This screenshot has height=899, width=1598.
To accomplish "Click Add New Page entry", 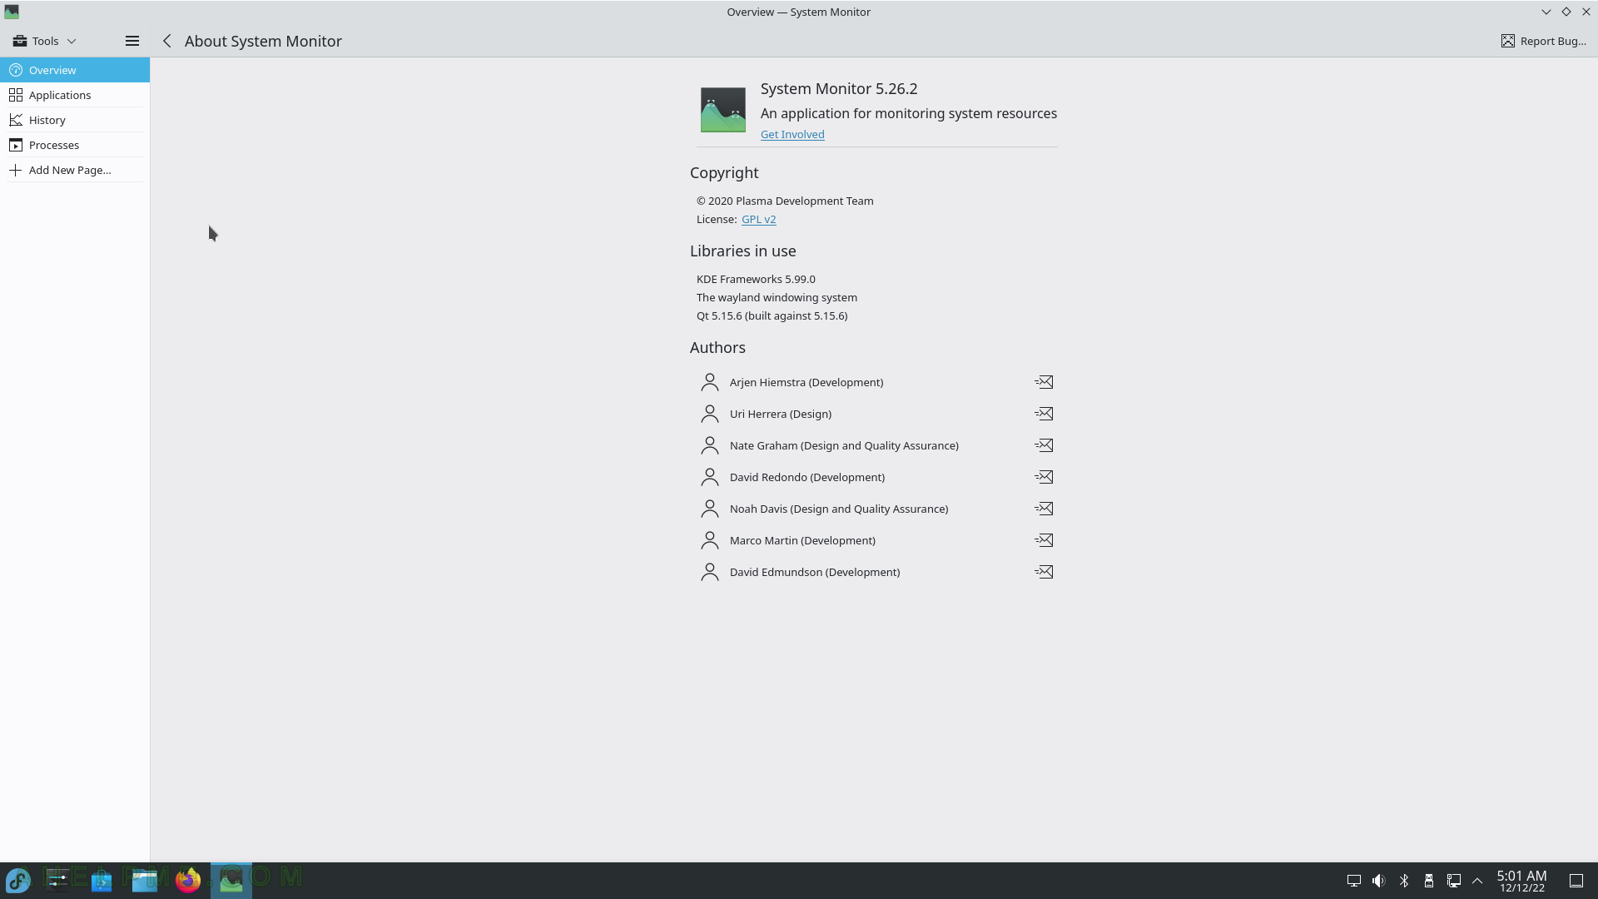I will pyautogui.click(x=75, y=170).
